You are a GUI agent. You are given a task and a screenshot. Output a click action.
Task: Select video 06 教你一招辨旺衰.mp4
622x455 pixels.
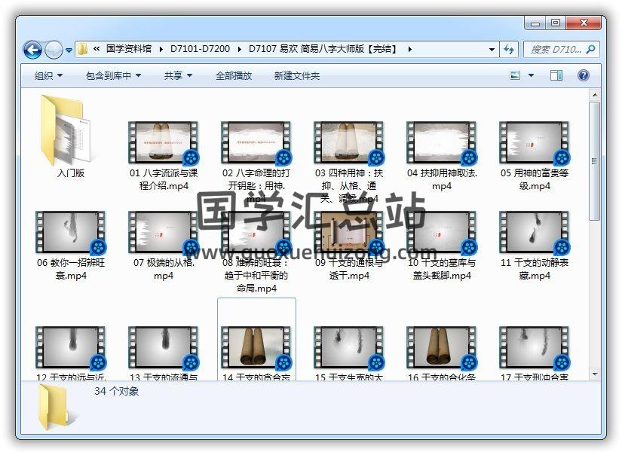pos(71,246)
